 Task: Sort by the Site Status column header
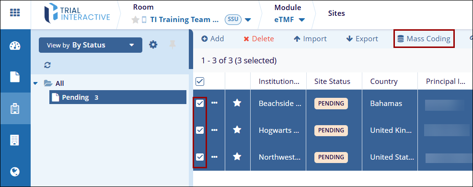click(x=332, y=82)
